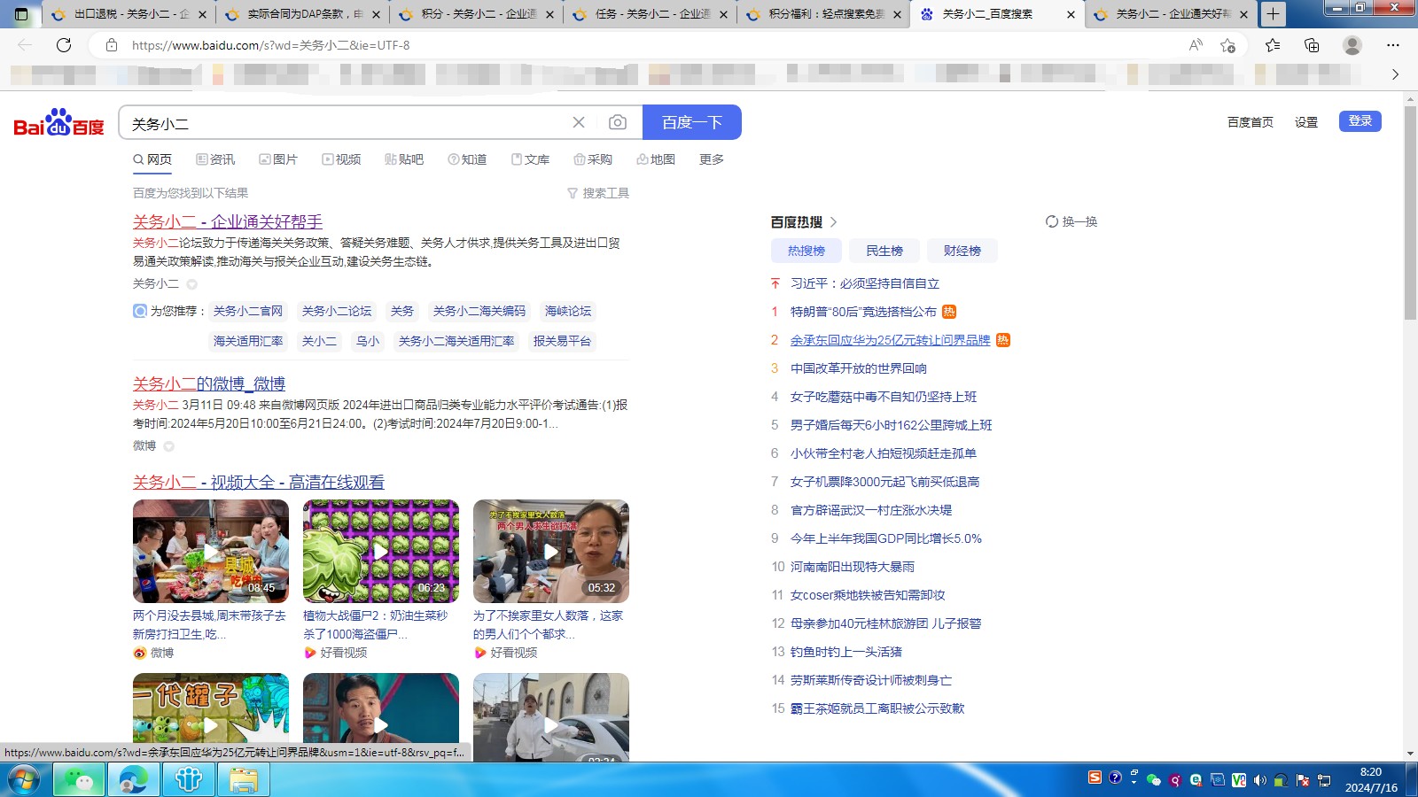Add page to favorites star icon
1418x797 pixels.
1227,45
